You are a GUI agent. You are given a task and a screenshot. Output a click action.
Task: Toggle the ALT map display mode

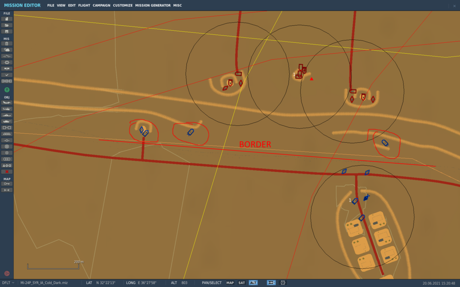tap(253, 282)
